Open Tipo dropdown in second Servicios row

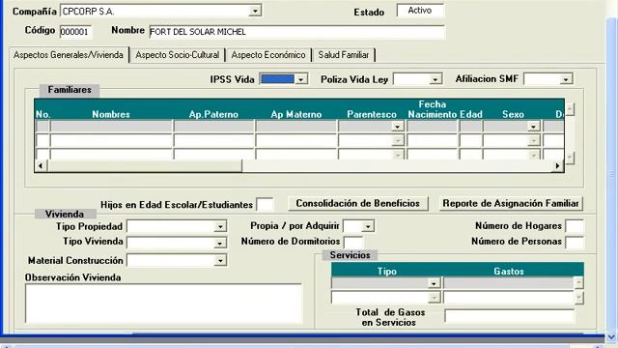point(434,297)
